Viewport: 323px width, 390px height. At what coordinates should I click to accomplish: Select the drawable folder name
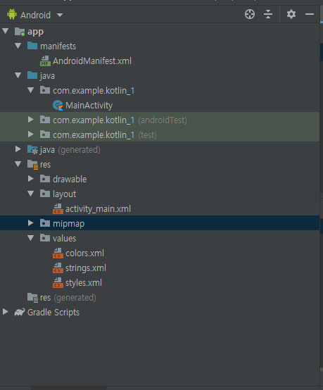point(70,179)
